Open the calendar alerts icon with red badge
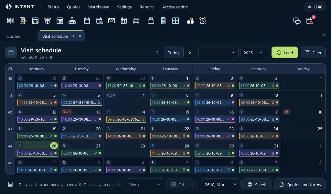 [x=310, y=21]
